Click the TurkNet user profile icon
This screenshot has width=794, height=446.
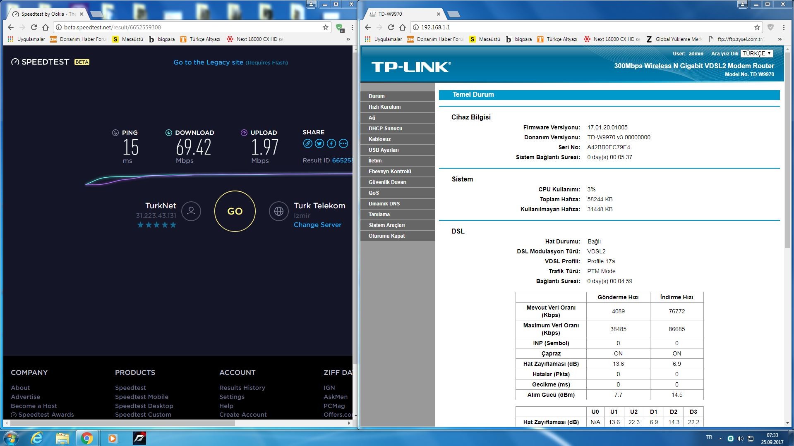point(191,211)
